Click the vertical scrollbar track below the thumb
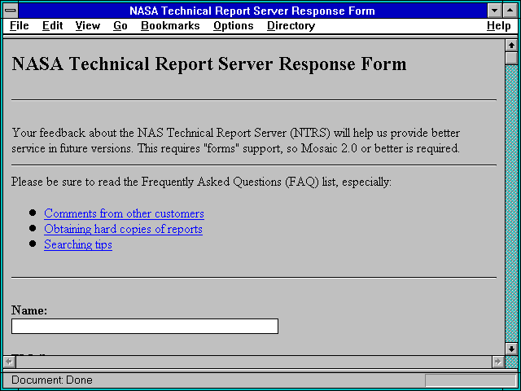The height and width of the screenshot is (391, 521). [511, 204]
